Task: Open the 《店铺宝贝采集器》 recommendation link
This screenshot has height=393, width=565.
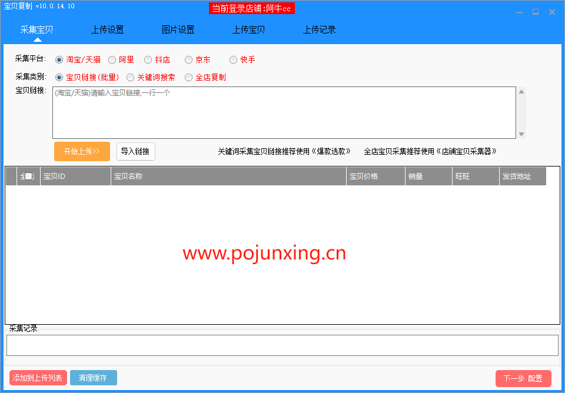Action: (x=466, y=151)
